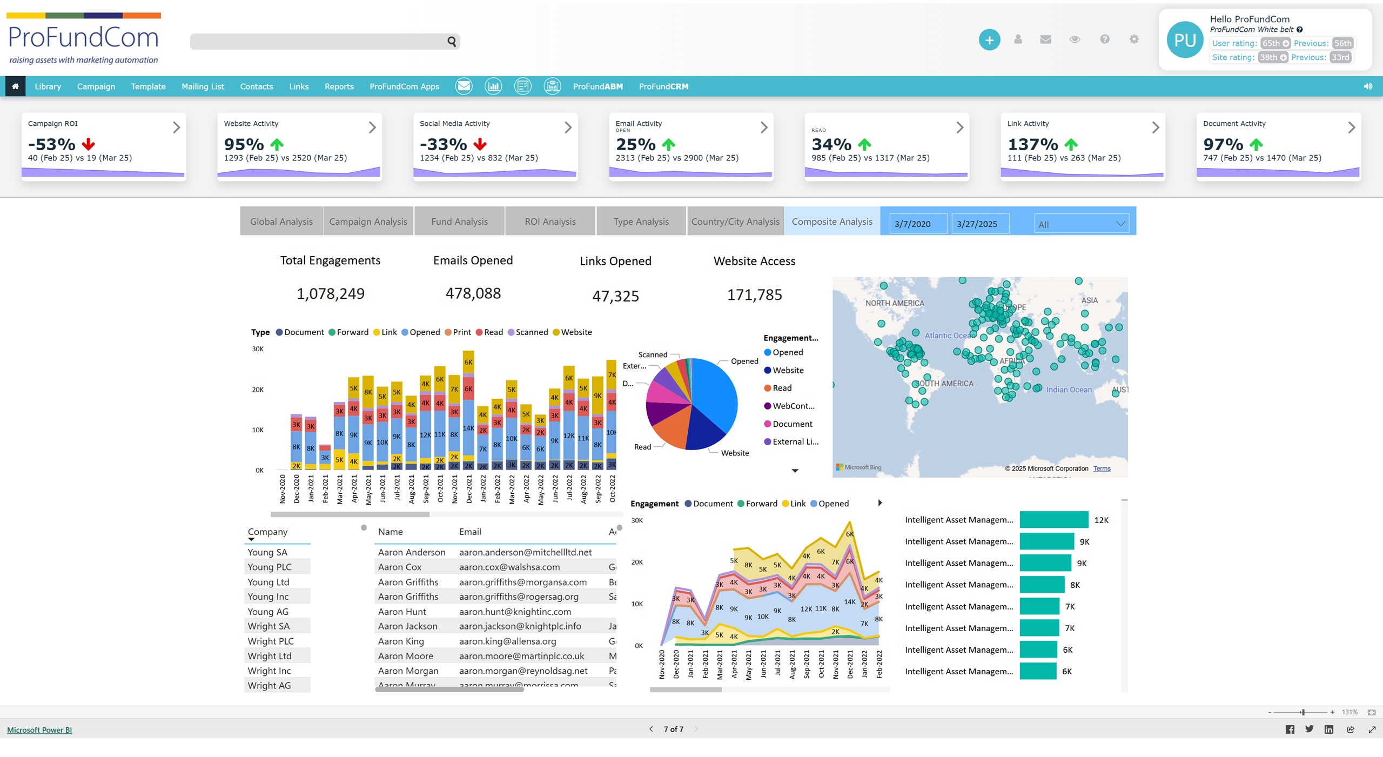Open the settings gear icon
Viewport: 1383px width, 757px height.
1134,39
